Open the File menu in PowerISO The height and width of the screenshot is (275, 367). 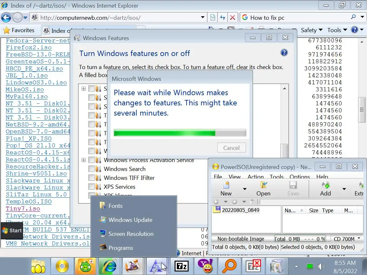218,177
